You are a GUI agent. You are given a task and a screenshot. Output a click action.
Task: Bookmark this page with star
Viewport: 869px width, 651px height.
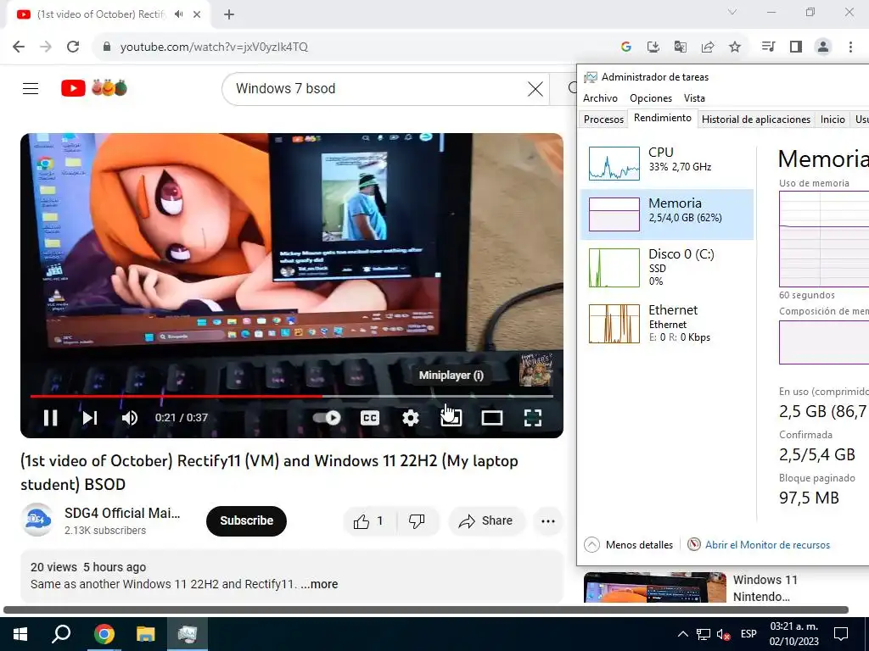(735, 47)
